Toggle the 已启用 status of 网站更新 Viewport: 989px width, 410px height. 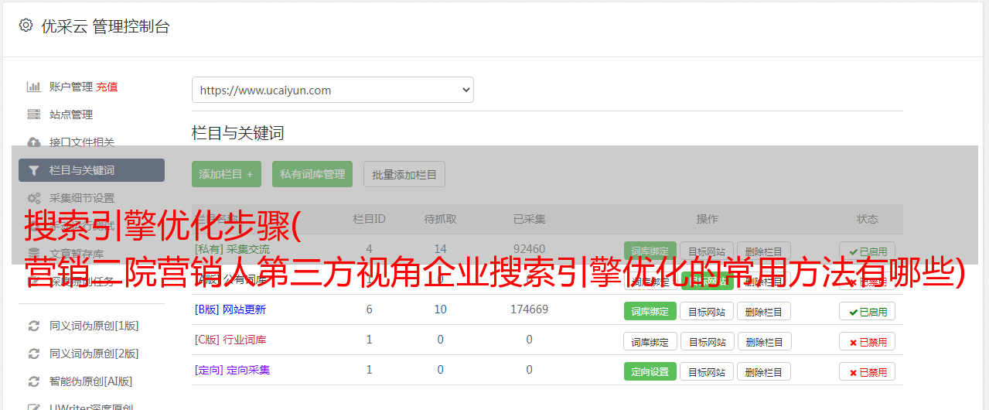[x=868, y=311]
